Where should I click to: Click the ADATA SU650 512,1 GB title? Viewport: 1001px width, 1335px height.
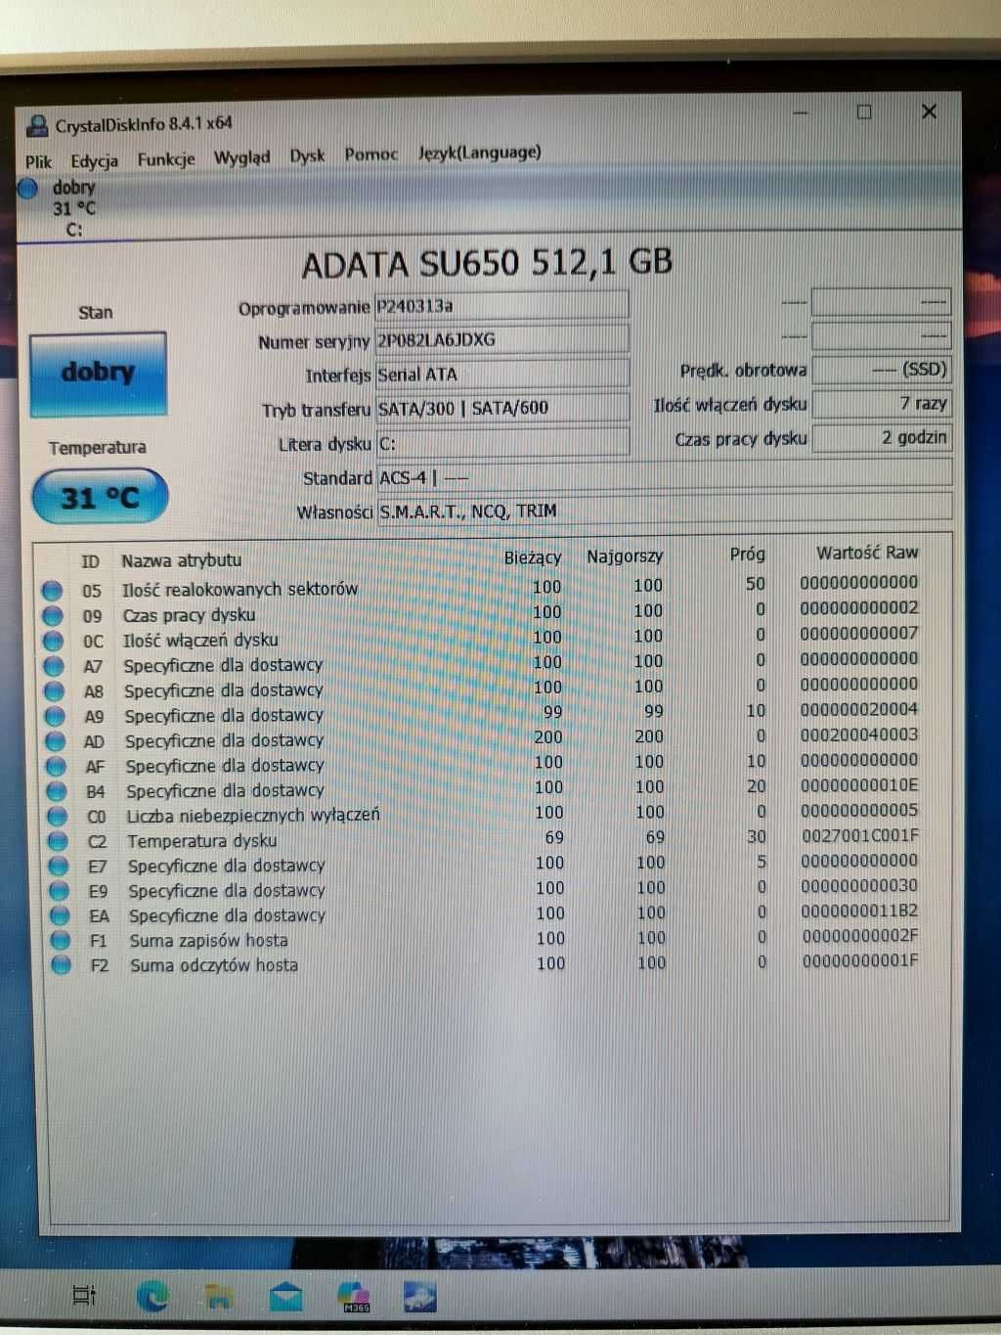coord(487,264)
